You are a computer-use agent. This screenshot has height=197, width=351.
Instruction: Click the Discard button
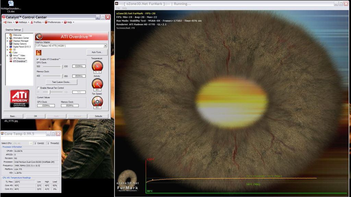tap(77, 116)
